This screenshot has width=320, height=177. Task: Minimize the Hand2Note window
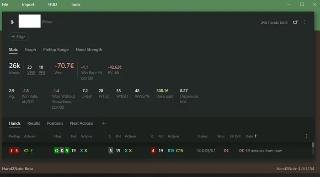tap(289, 4)
